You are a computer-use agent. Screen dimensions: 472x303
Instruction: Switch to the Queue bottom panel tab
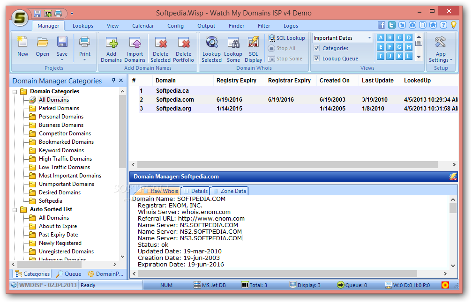[69, 274]
